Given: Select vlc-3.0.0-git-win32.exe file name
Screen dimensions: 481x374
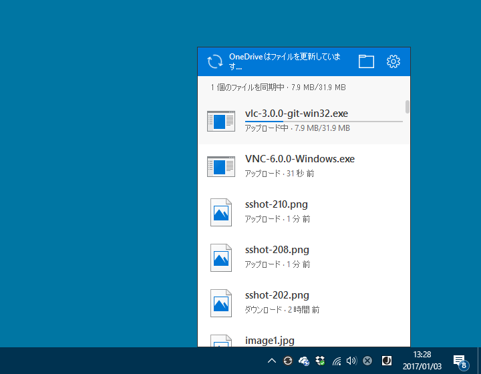Looking at the screenshot, I should [297, 114].
